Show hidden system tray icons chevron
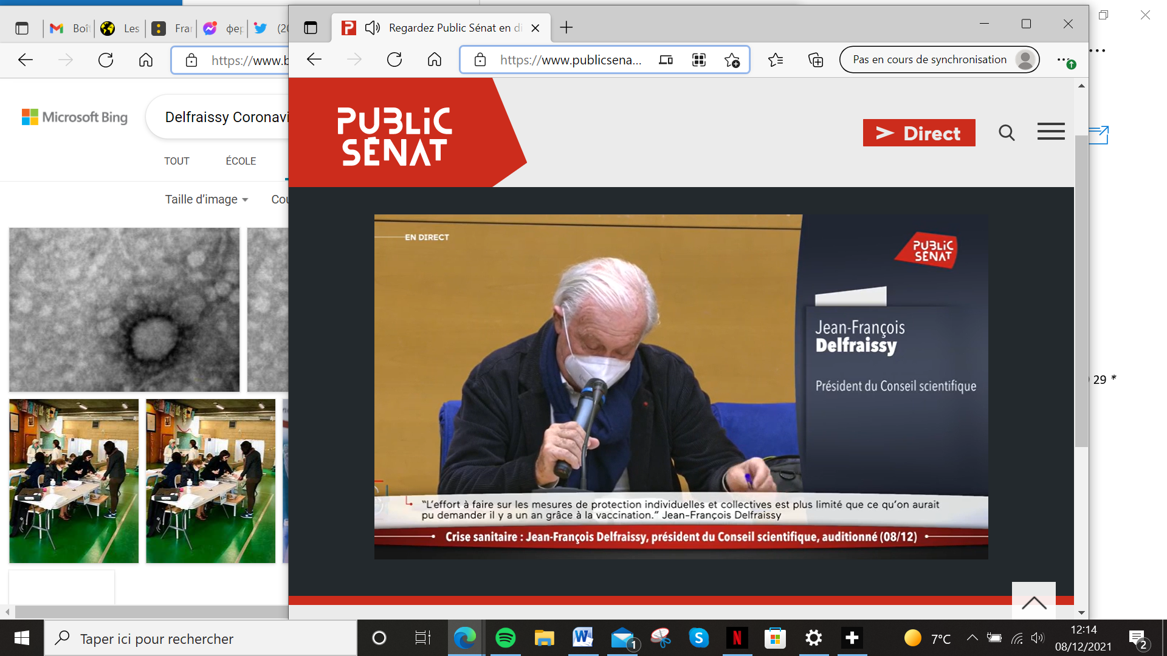Screen dimensions: 1167x656 pyautogui.click(x=972, y=638)
